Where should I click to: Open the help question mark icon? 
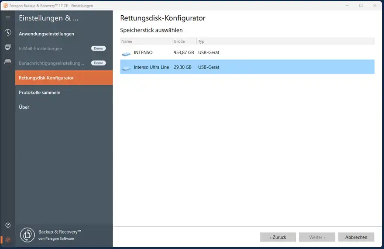point(8,225)
